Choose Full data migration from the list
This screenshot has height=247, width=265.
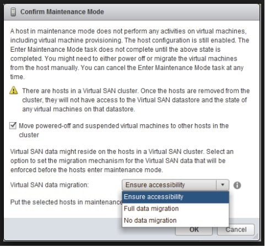coord(175,208)
